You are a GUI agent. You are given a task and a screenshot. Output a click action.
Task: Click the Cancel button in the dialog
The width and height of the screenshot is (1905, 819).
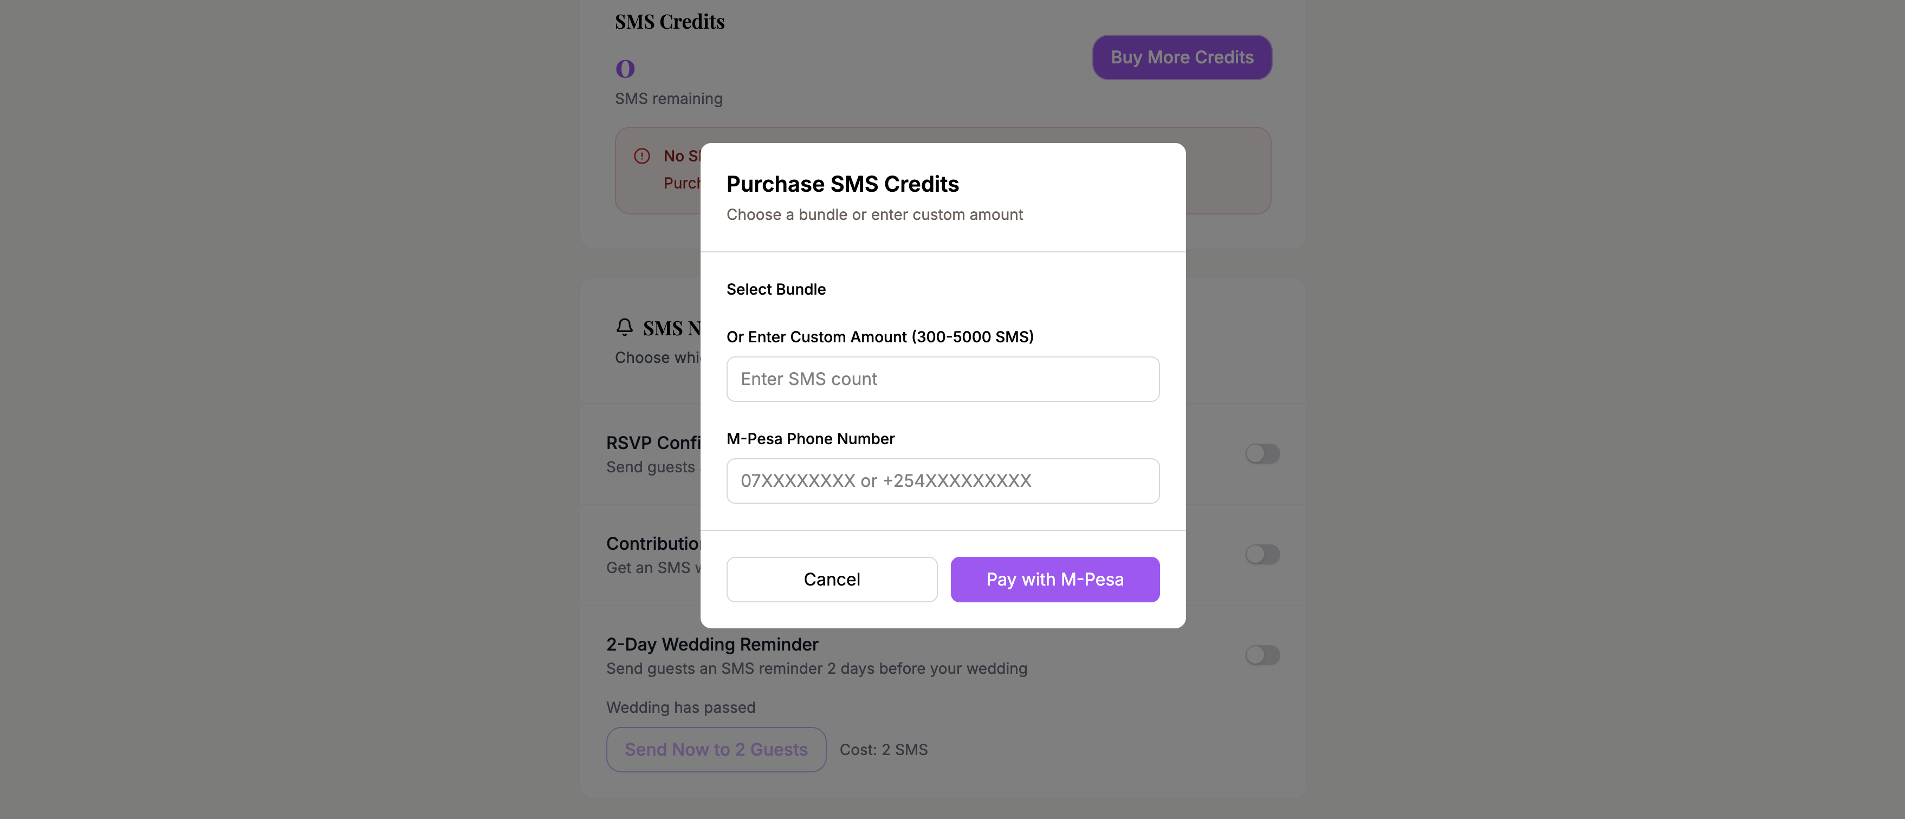pyautogui.click(x=831, y=580)
